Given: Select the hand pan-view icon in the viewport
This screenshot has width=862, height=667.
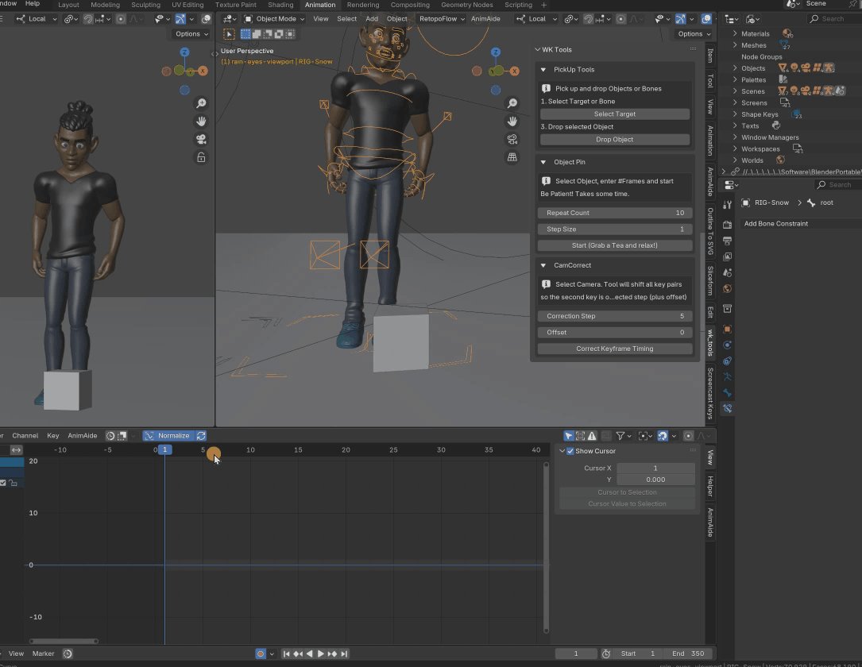Looking at the screenshot, I should coord(512,121).
